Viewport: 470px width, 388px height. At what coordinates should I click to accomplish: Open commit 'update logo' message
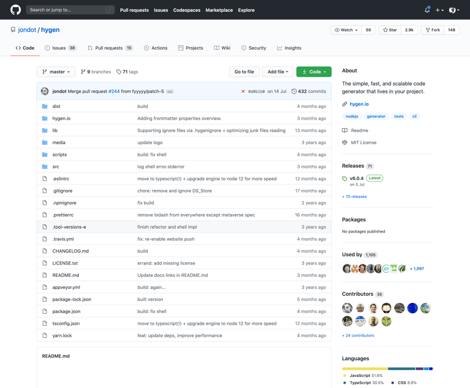coord(150,143)
